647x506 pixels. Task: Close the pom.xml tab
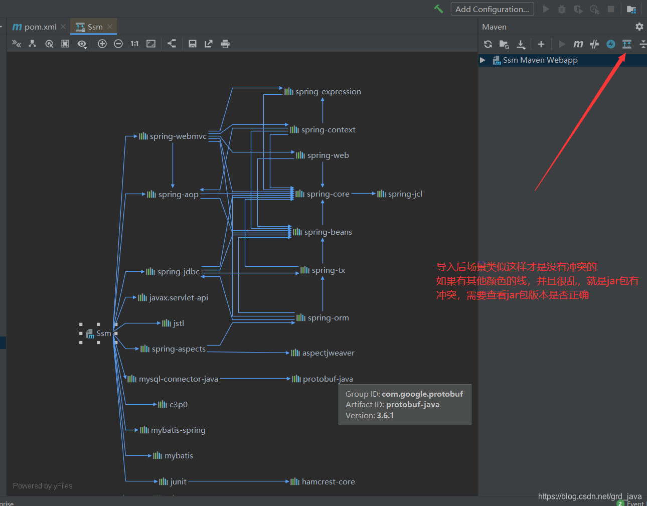pos(63,27)
